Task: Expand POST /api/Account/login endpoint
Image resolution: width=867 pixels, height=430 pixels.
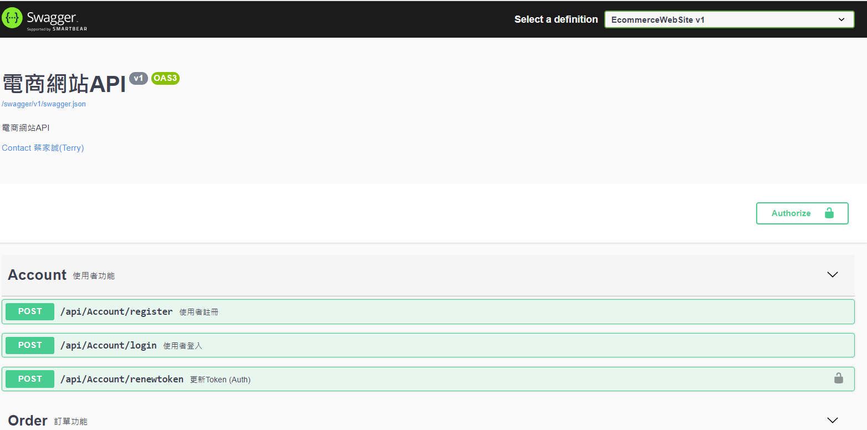Action: (x=428, y=345)
